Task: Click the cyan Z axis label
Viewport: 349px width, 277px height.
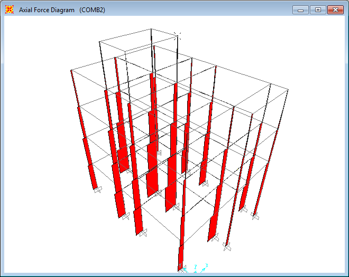Action: tap(196, 266)
